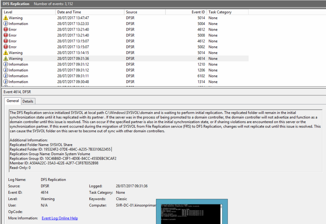Click Event ID 1314 cell
326x224 pixels.
[x=201, y=82]
